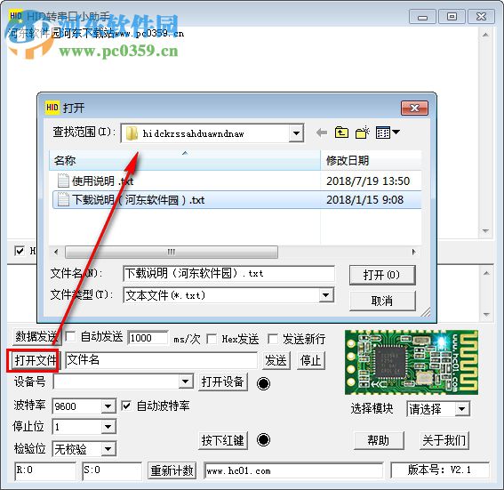504x490 pixels.
Task: Click receive area scroll up arrow
Action: 486,35
